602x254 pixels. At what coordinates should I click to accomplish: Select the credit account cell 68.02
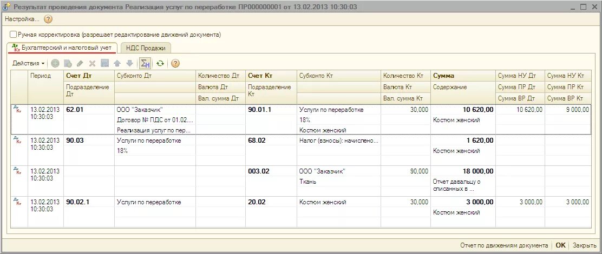[x=271, y=140]
